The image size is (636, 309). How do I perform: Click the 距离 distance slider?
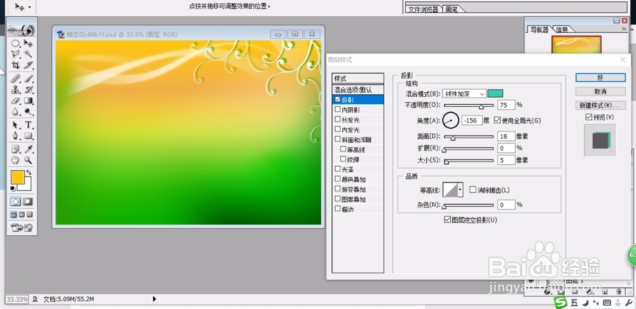(469, 138)
